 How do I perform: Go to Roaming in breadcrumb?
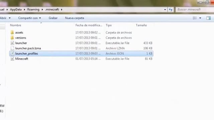(x=33, y=10)
